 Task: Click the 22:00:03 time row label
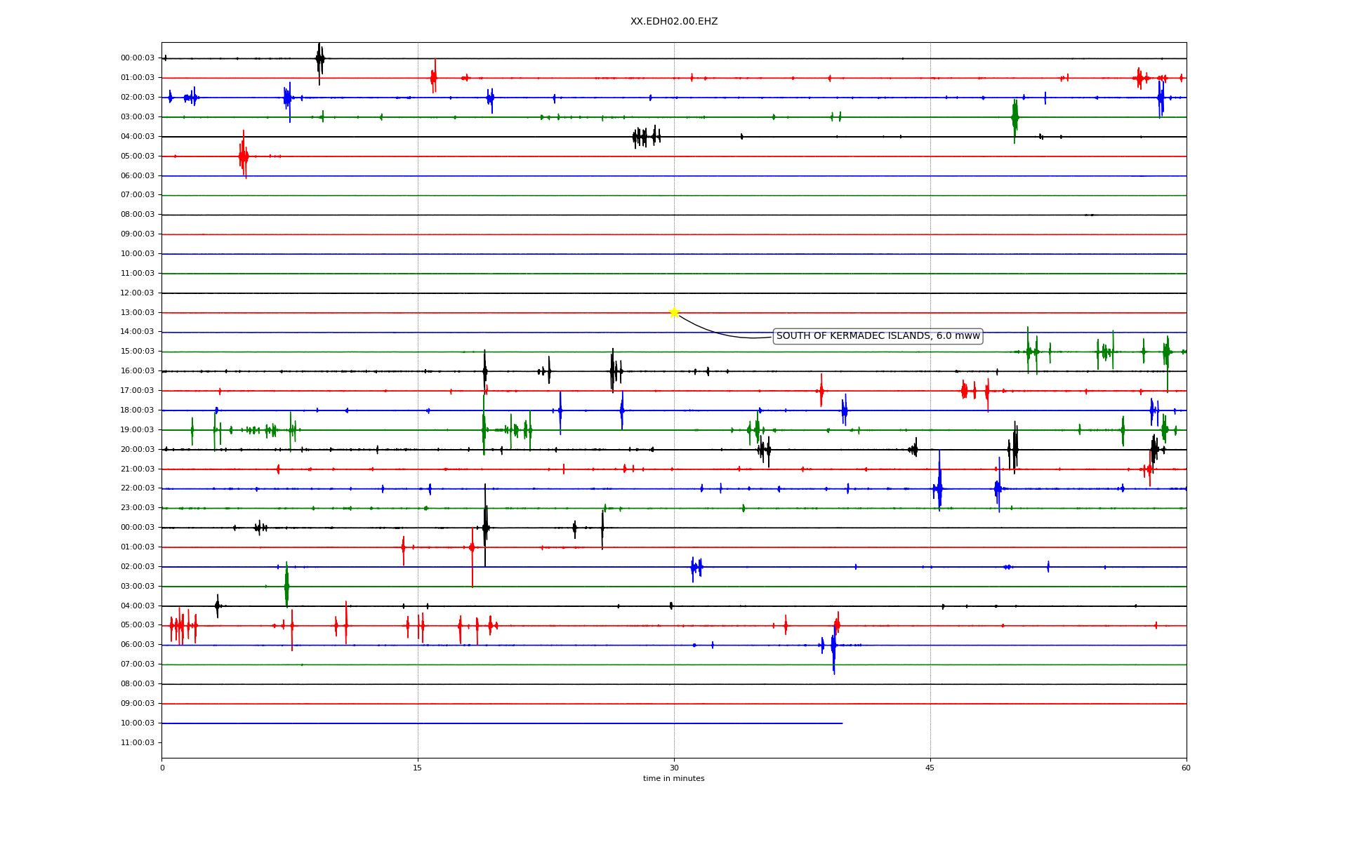click(x=137, y=488)
